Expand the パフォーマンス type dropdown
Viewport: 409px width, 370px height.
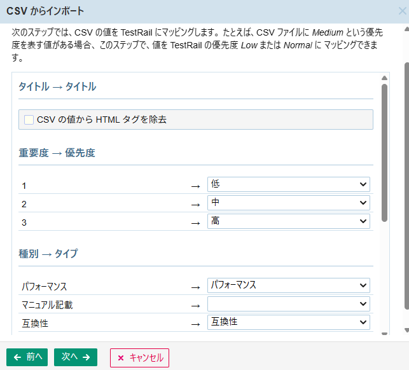click(x=289, y=285)
